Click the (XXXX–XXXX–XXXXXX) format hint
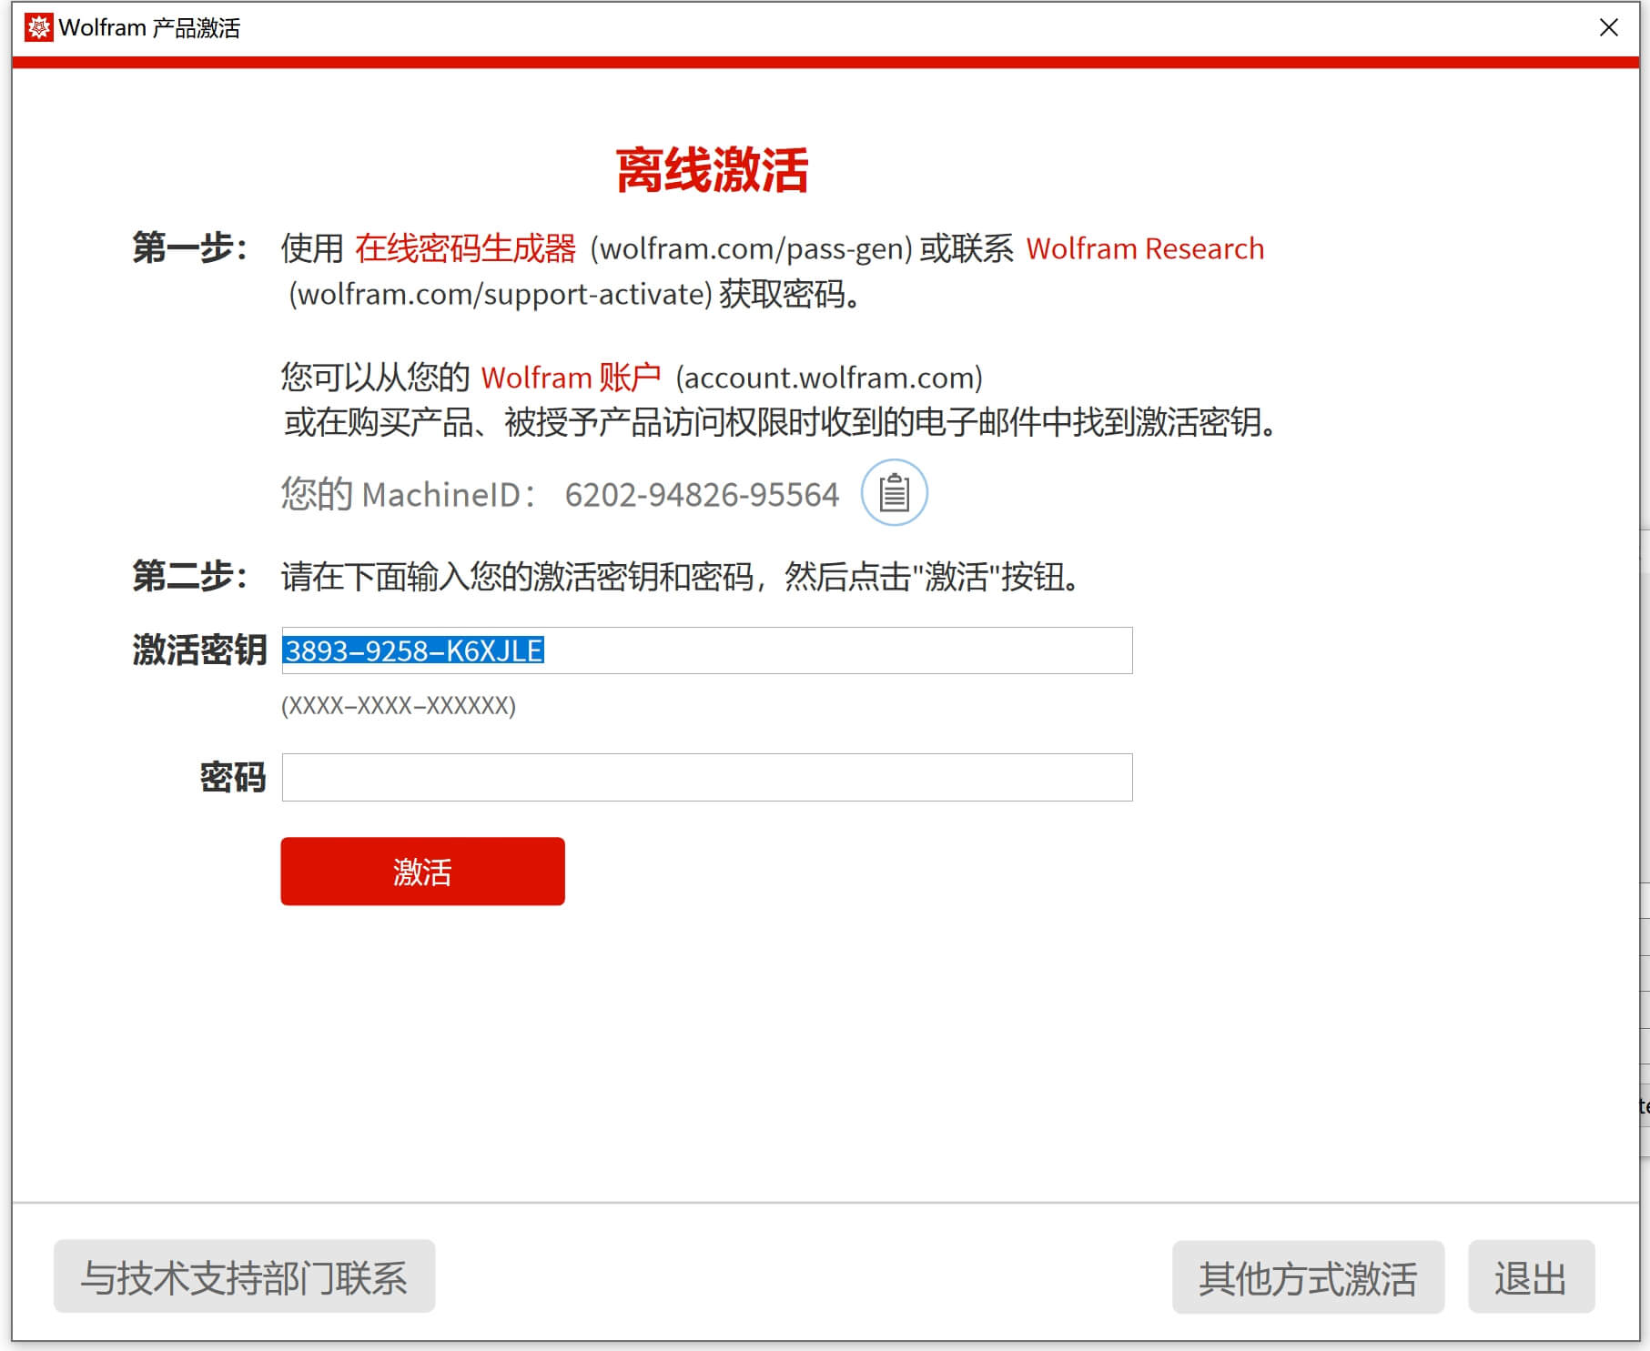Screen dimensions: 1650x1351 coord(399,706)
